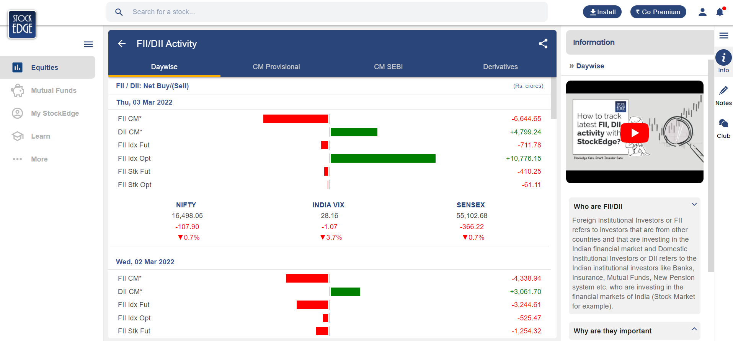Open the user account icon
This screenshot has height=341, width=733.
click(x=702, y=12)
